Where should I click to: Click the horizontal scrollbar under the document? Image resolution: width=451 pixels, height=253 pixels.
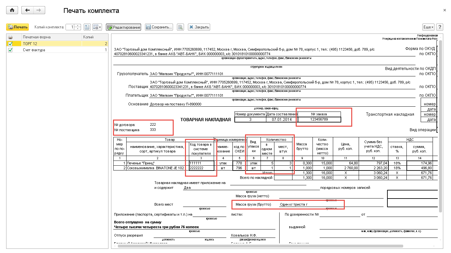coord(260,246)
